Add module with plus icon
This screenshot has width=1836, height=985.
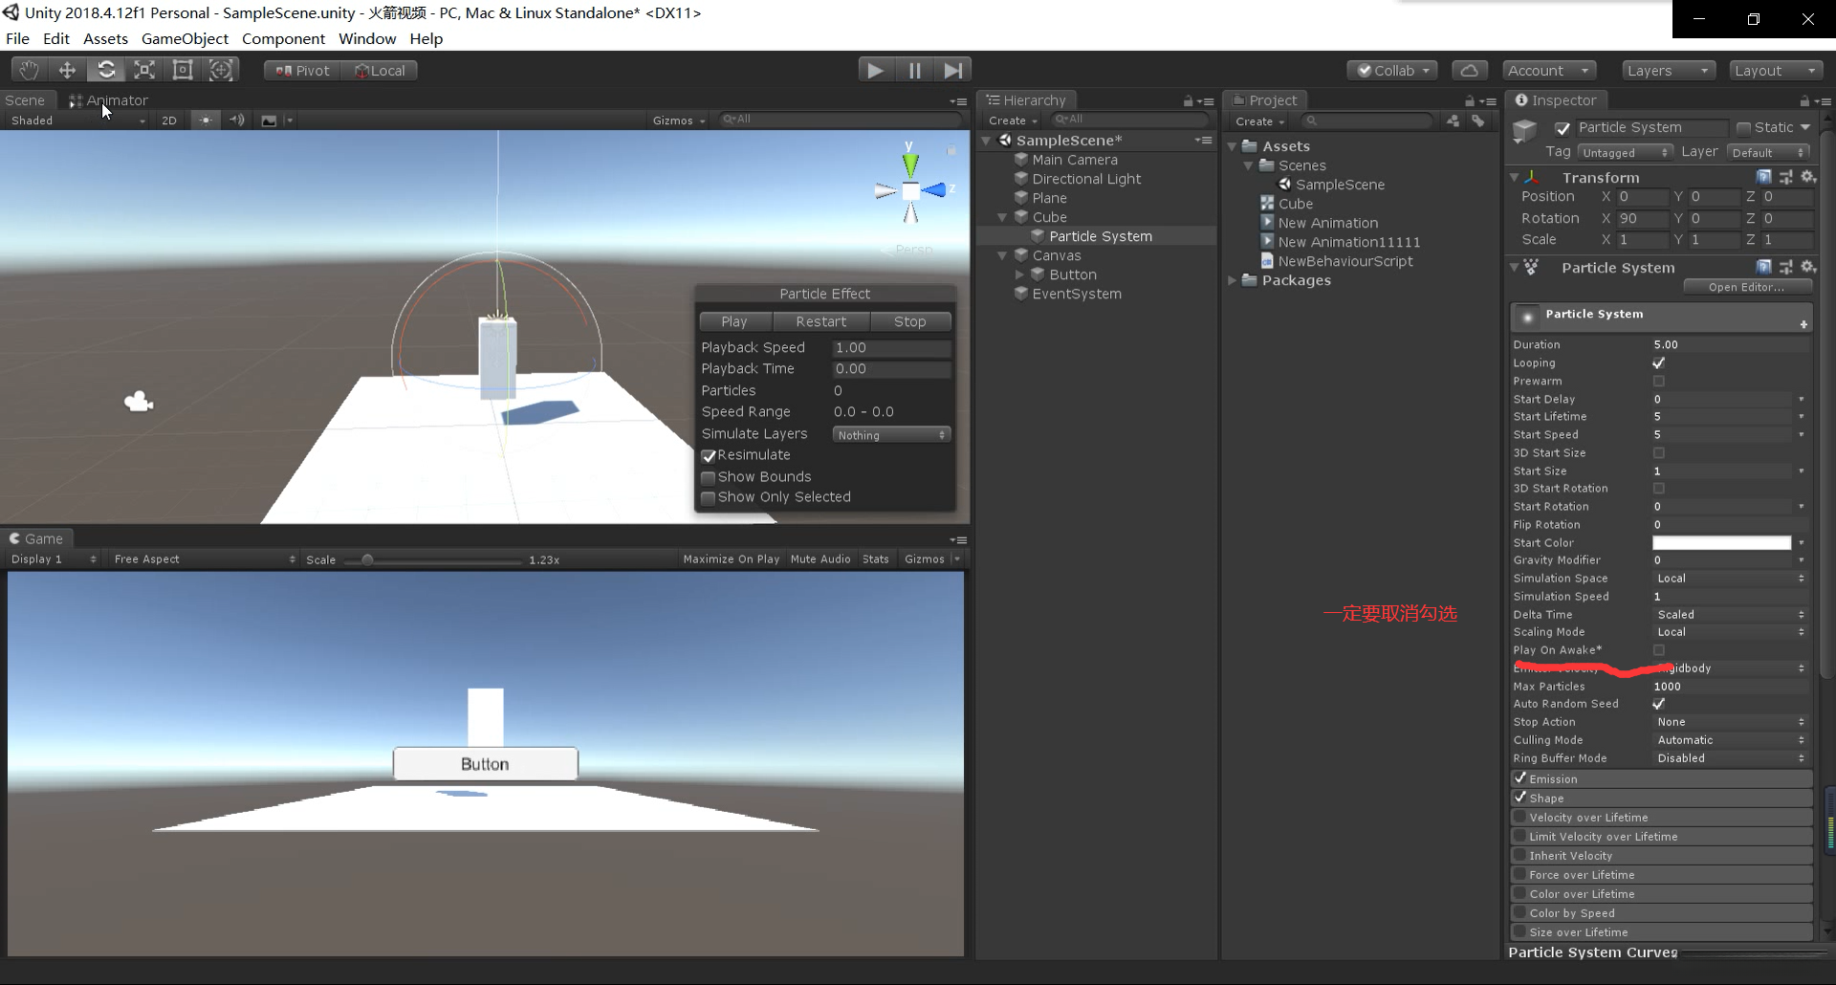click(x=1803, y=324)
